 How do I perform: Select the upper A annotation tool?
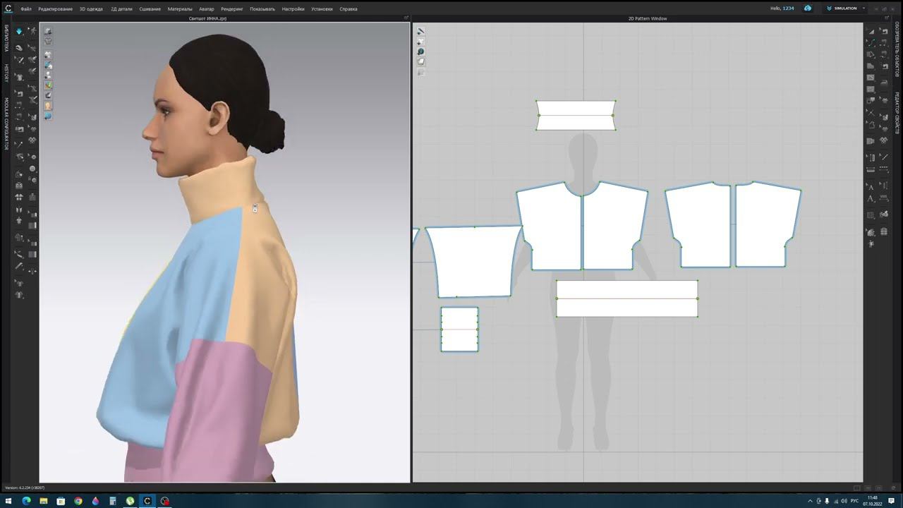pyautogui.click(x=871, y=187)
